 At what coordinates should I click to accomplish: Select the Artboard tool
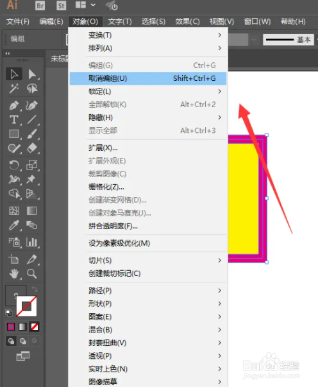[14, 259]
